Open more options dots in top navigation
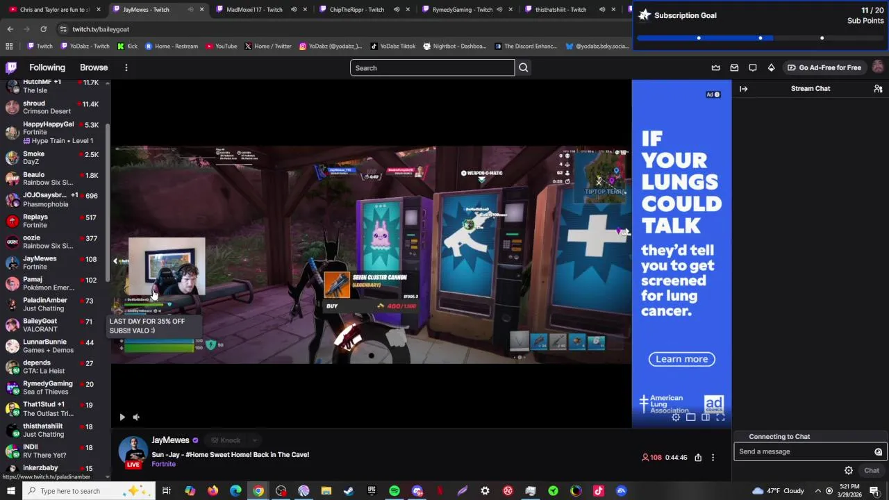 pos(126,67)
